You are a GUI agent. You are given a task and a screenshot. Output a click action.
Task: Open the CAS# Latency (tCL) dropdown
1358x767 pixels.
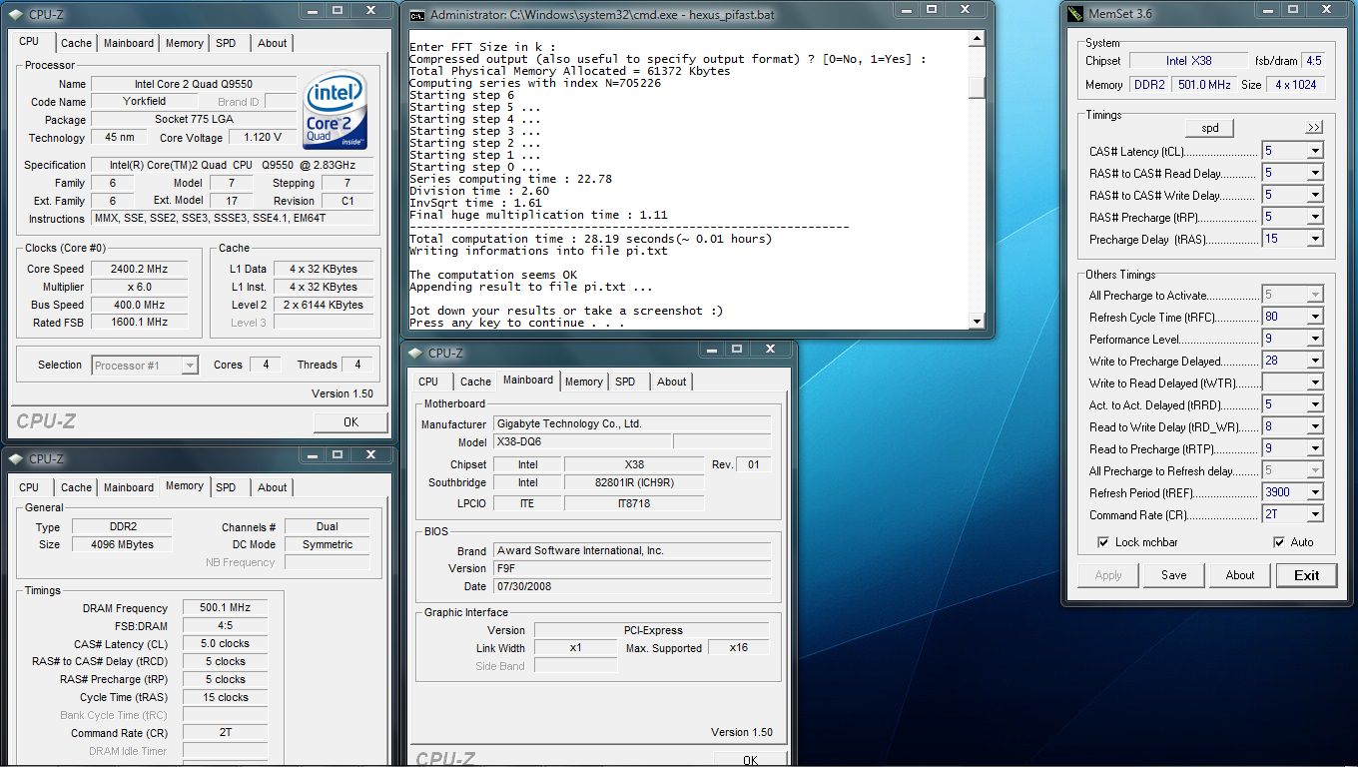(1314, 151)
